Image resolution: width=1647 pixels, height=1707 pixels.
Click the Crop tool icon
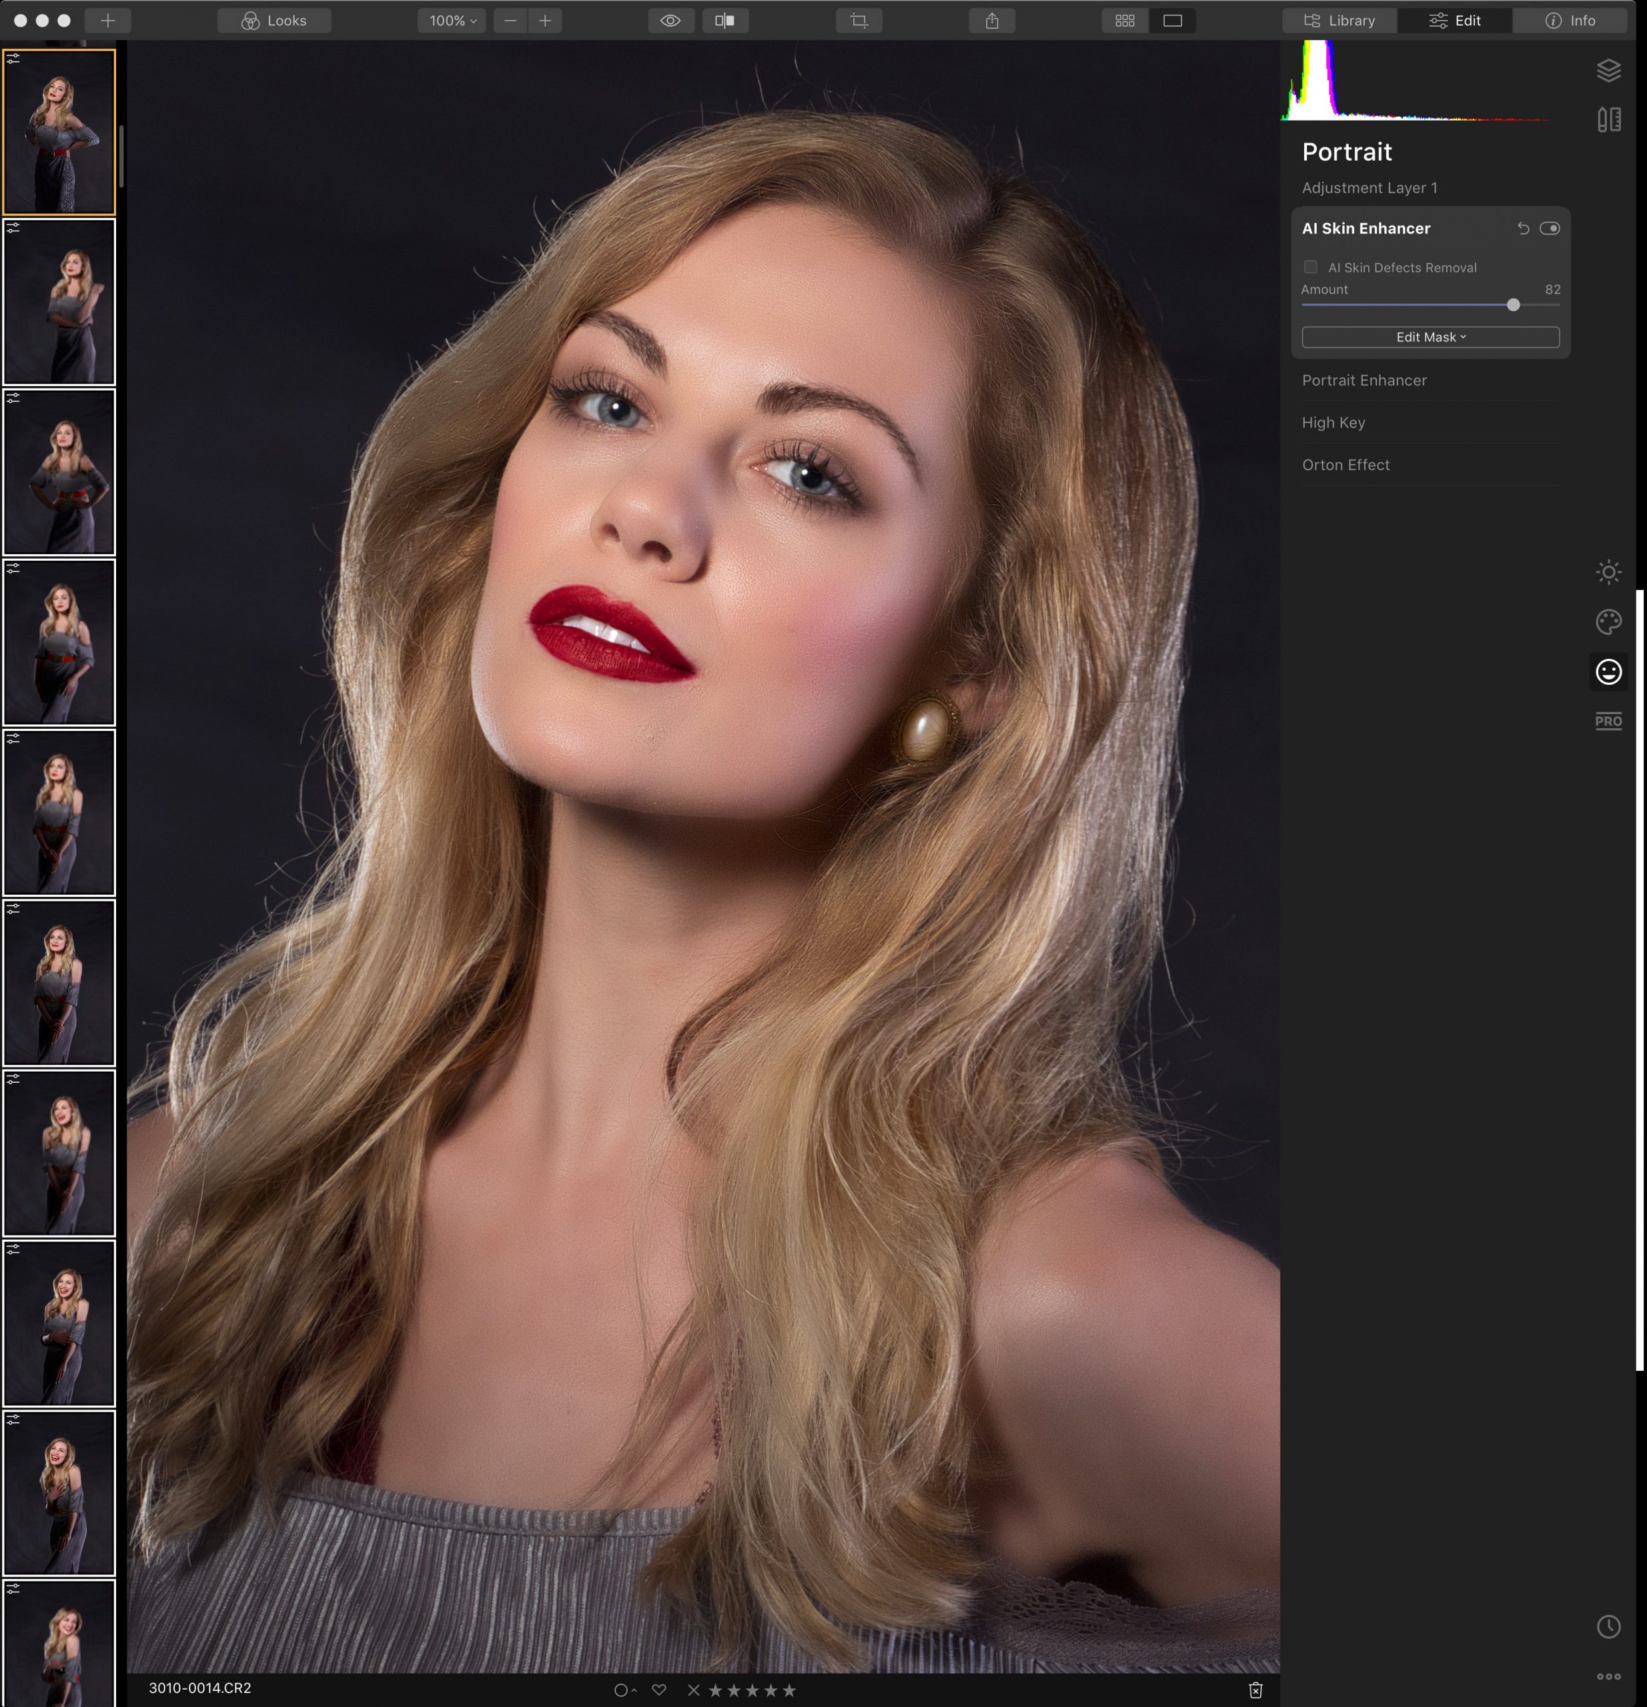click(x=859, y=21)
